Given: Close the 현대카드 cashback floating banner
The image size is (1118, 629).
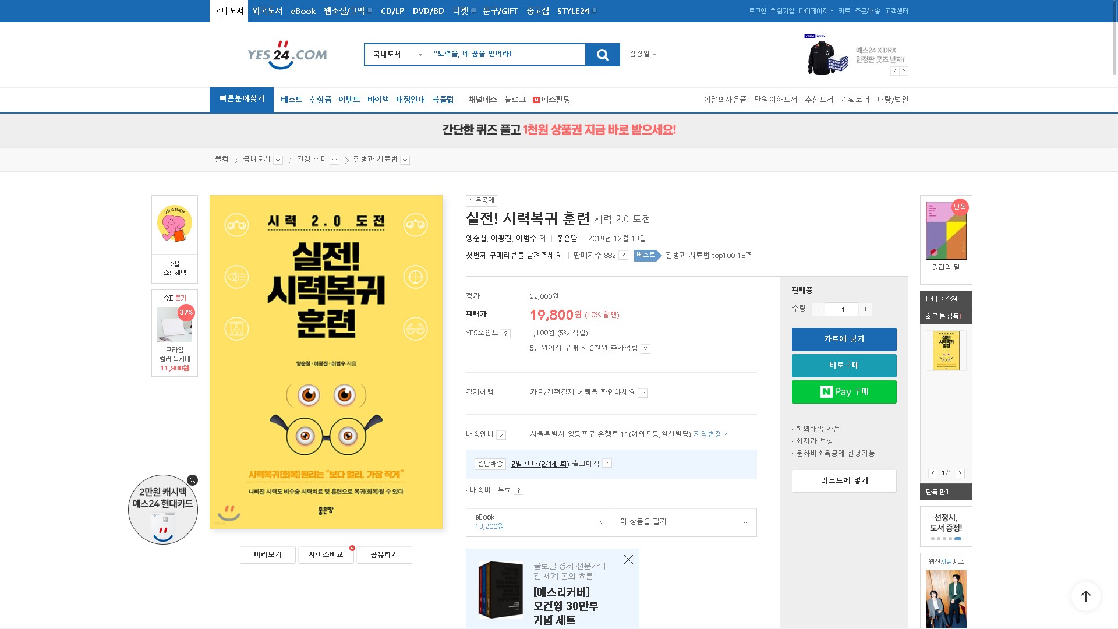Looking at the screenshot, I should pos(192,480).
